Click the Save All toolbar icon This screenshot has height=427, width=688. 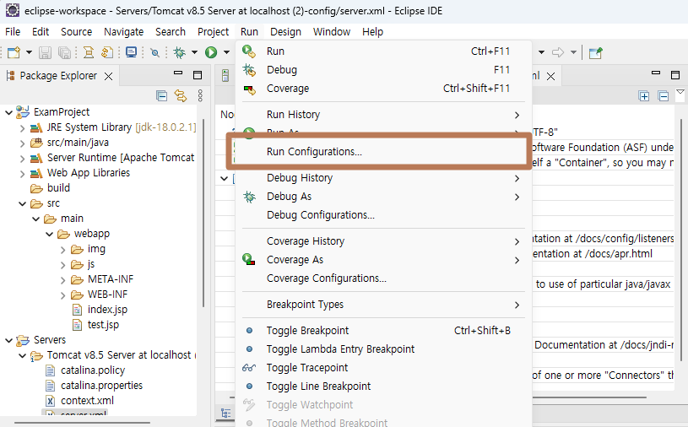click(64, 52)
